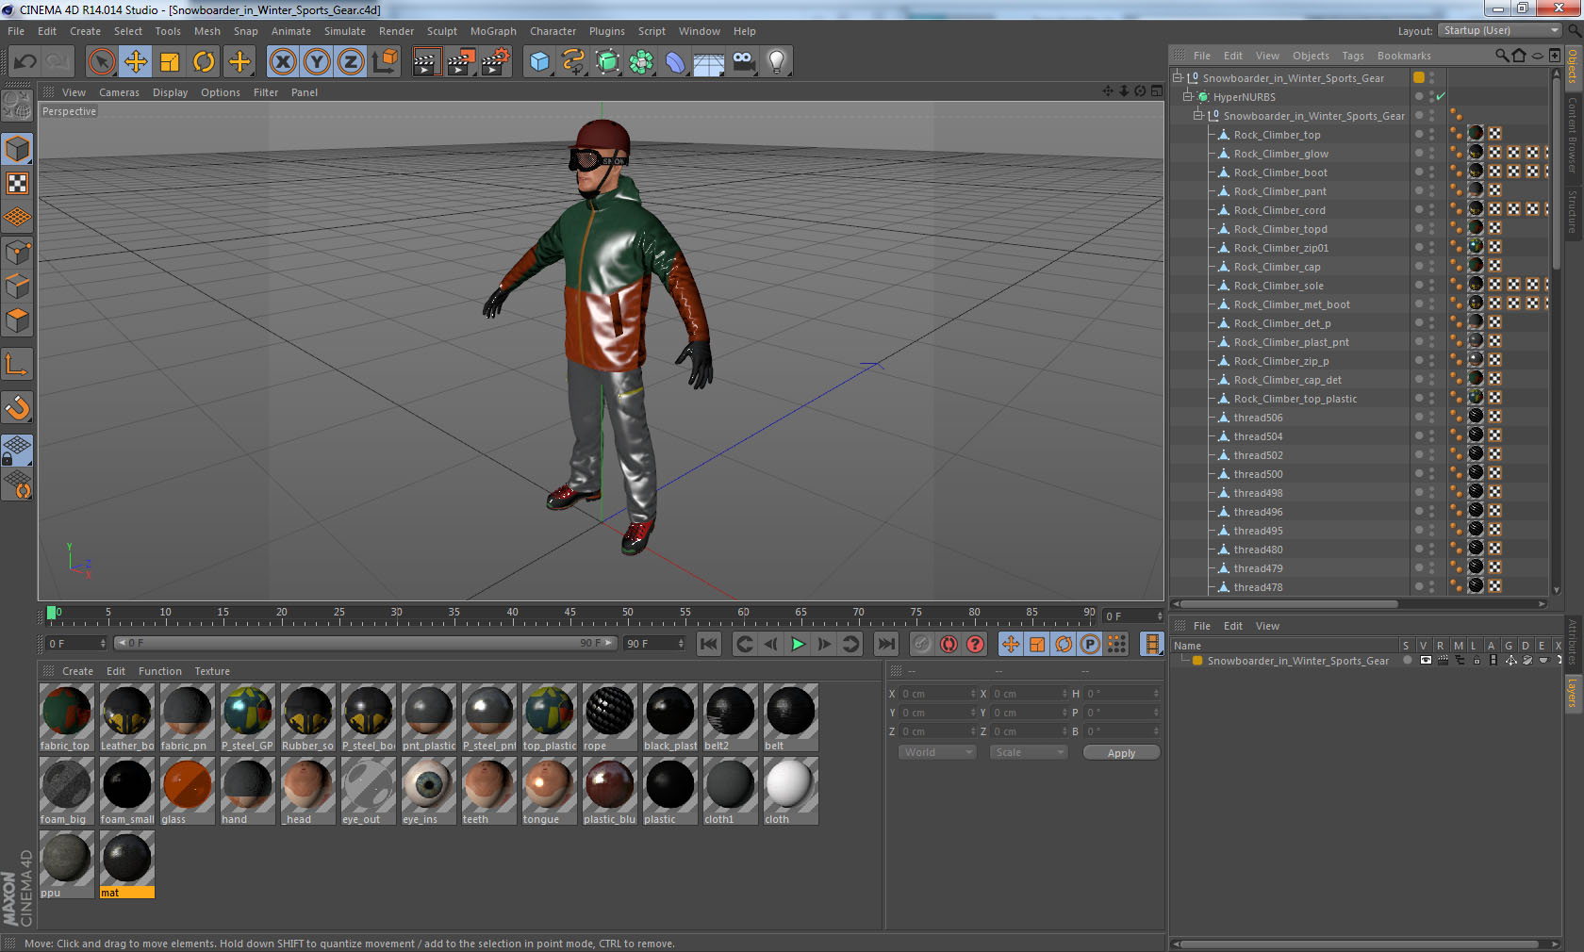1584x952 pixels.
Task: Collapse nested Snowboarder_in_Winter_Sports_Gear null
Action: [x=1198, y=115]
